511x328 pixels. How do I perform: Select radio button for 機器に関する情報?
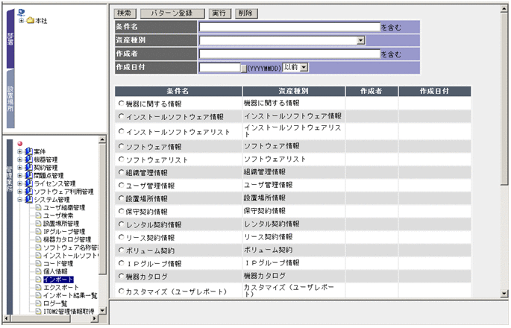pos(122,104)
